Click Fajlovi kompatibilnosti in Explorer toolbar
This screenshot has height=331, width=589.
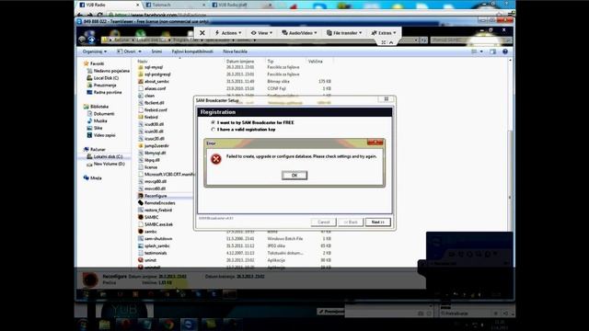(x=192, y=51)
